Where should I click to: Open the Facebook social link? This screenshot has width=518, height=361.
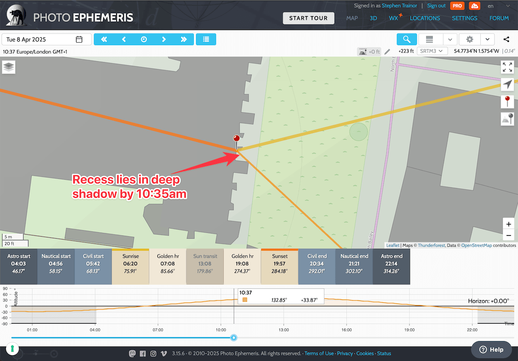pos(143,353)
